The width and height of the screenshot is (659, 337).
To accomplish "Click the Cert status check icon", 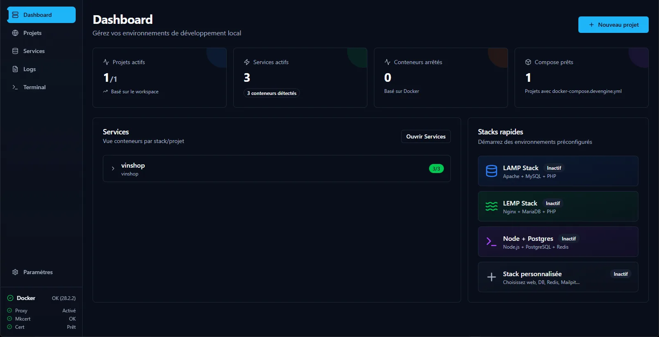I will click(9, 327).
